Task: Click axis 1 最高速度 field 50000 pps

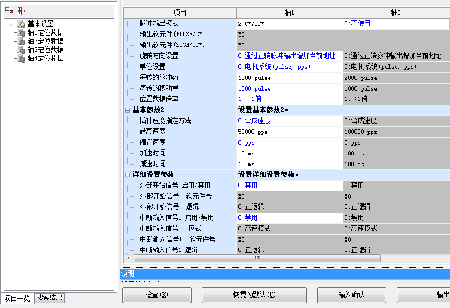Action: [x=289, y=132]
